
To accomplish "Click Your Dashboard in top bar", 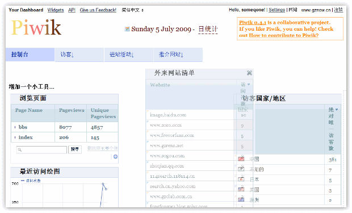I will coord(26,10).
